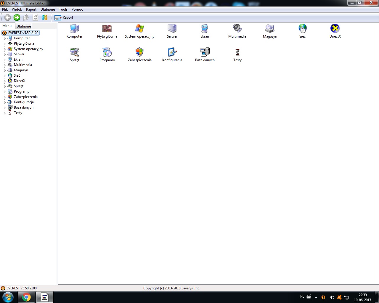This screenshot has width=379, height=303.
Task: Click the EVEREST window button in the taskbar
Action: (45, 297)
